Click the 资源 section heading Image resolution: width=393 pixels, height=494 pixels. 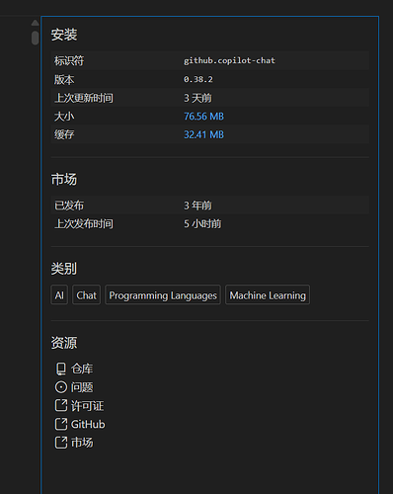64,343
